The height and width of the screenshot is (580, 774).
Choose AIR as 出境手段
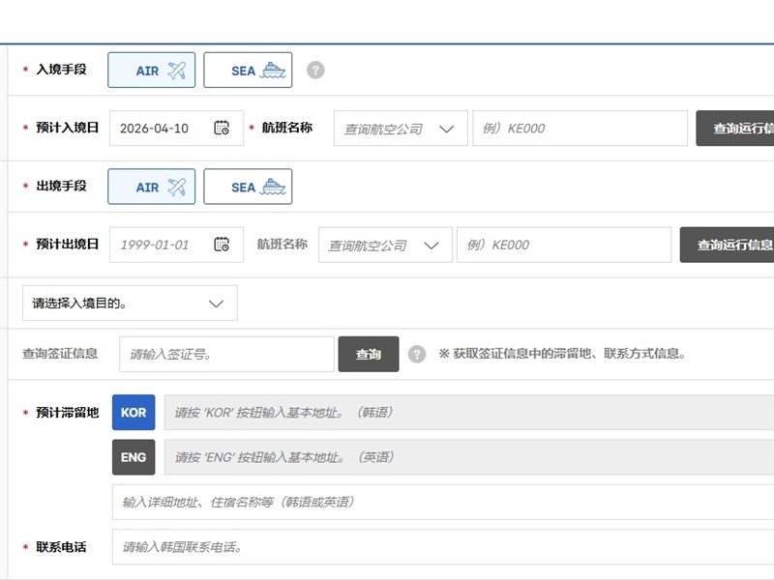(x=151, y=187)
